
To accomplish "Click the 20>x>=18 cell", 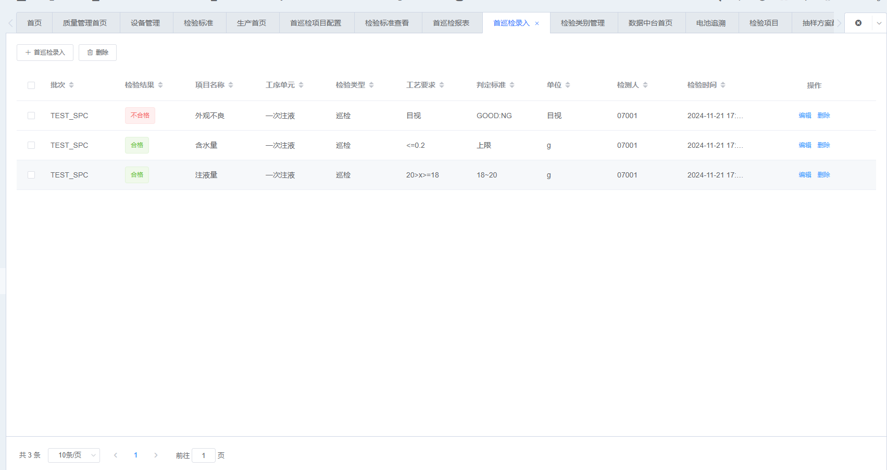I will click(x=422, y=175).
